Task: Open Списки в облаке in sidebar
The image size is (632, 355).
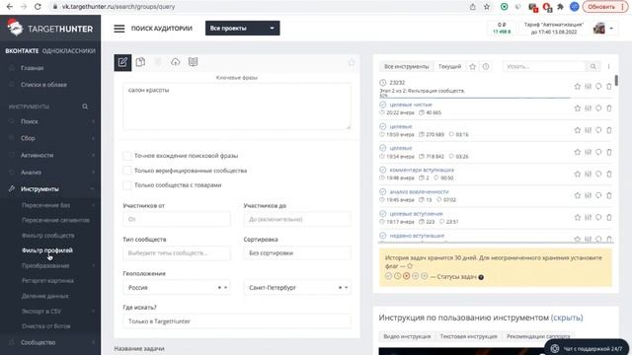Action: [43, 85]
